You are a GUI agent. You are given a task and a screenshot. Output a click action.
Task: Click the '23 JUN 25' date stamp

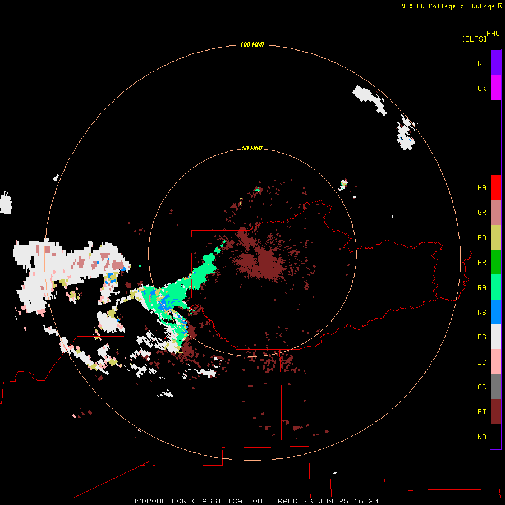[x=325, y=501]
